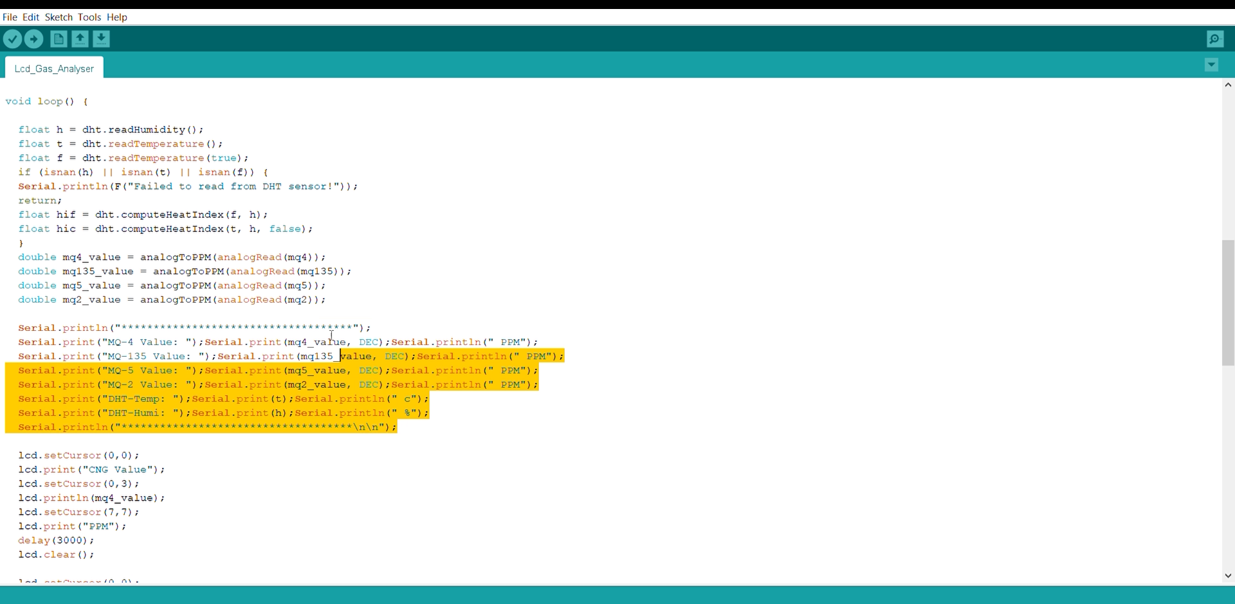Viewport: 1235px width, 604px height.
Task: Open the Tools menu
Action: tap(89, 17)
